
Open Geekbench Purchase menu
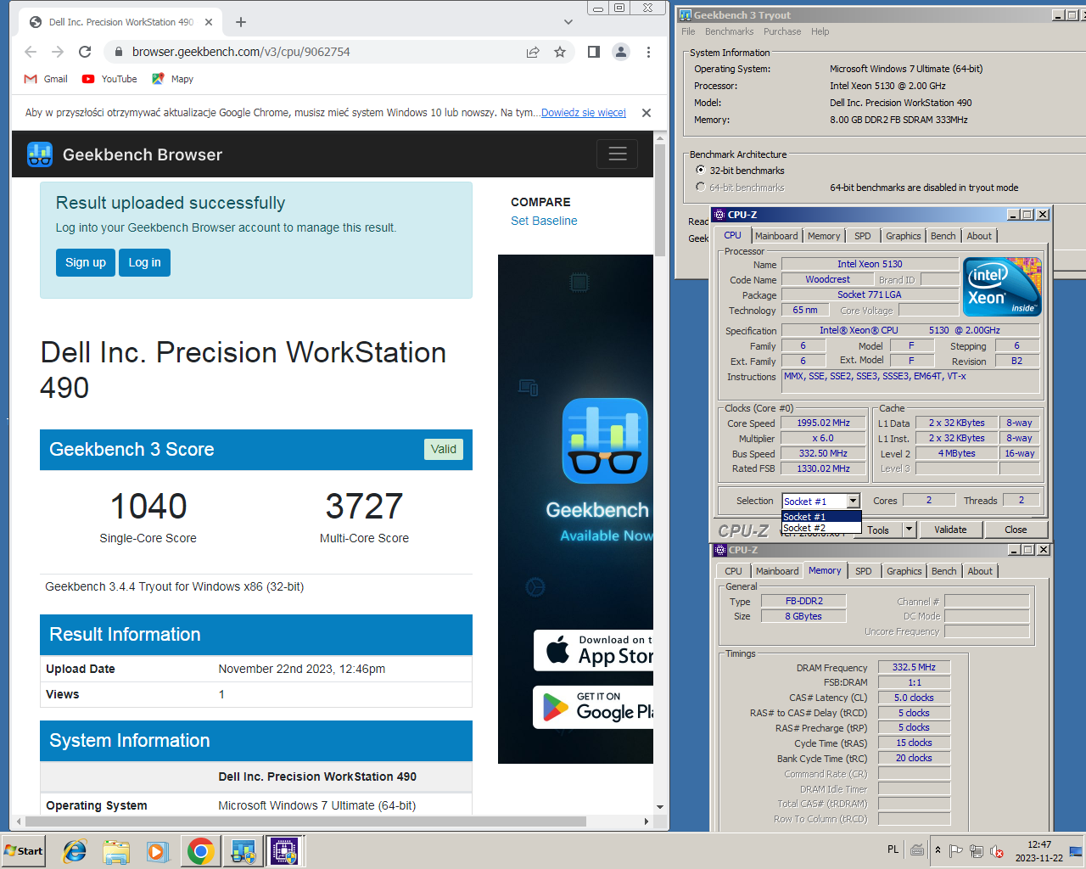[782, 31]
